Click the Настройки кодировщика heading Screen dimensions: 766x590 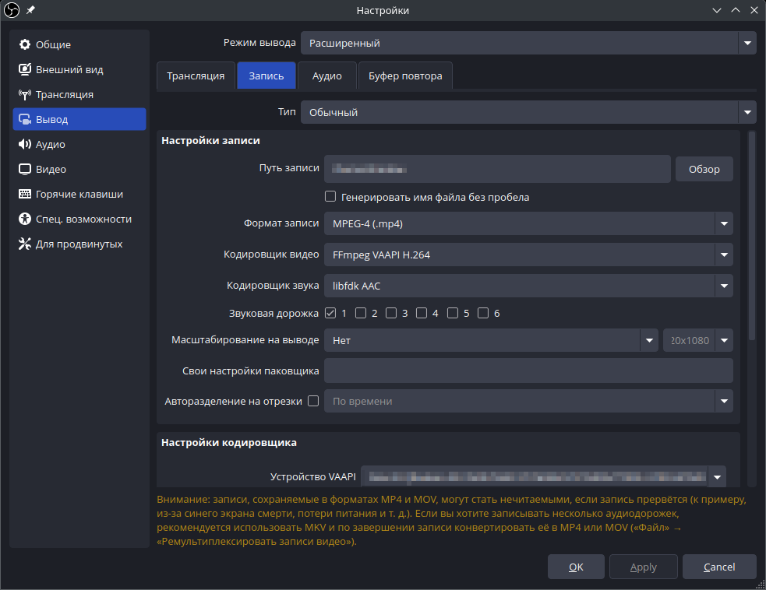tap(229, 443)
